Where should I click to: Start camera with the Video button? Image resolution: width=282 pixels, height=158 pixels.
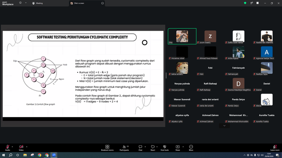[21, 147]
